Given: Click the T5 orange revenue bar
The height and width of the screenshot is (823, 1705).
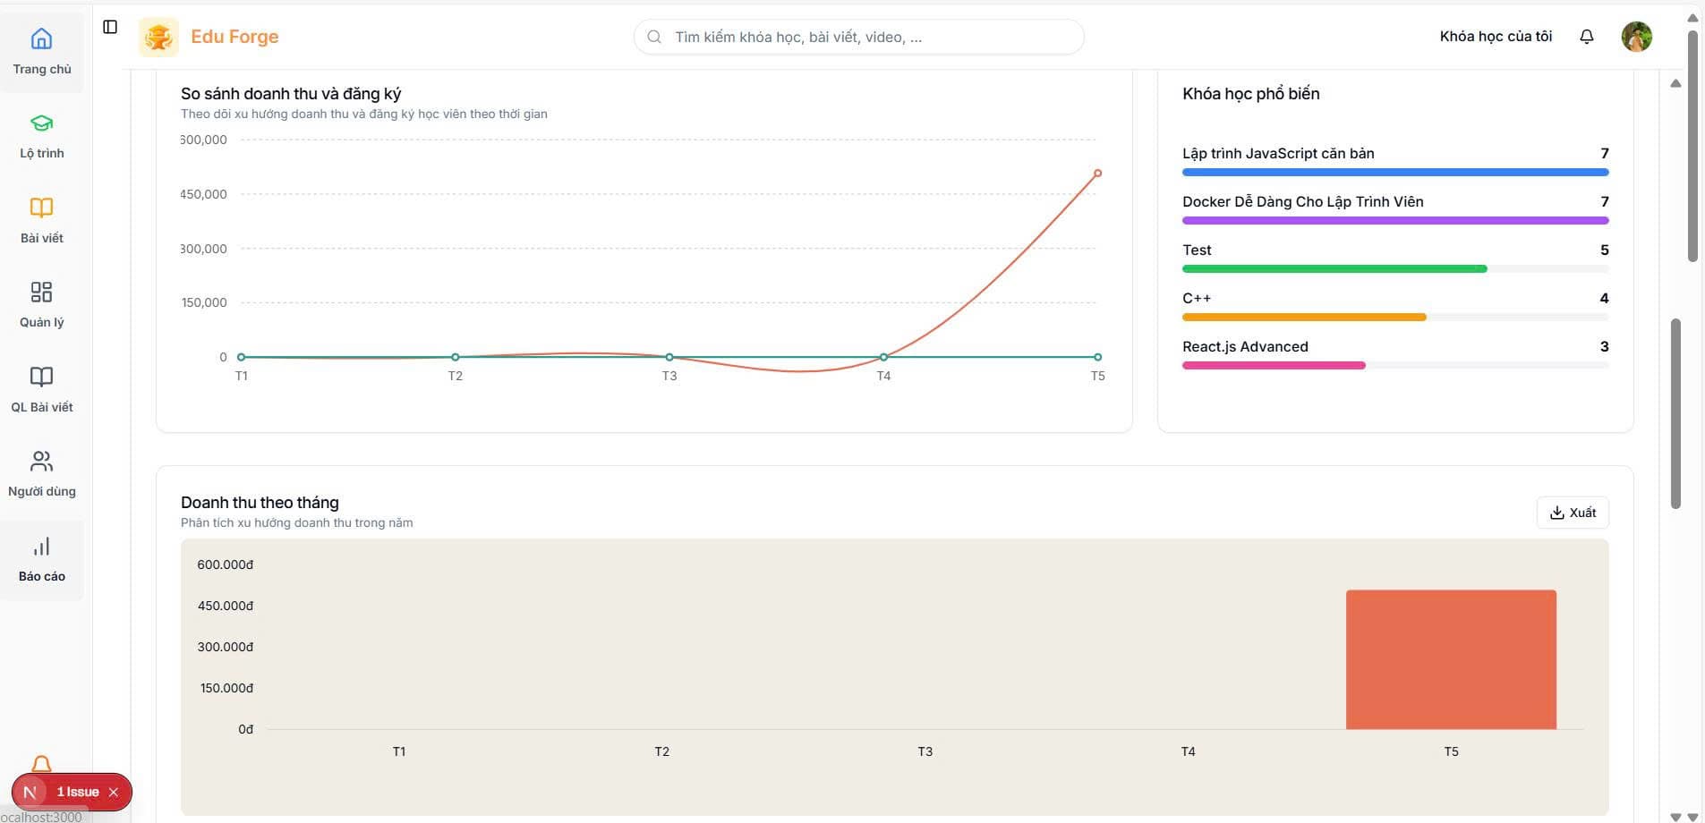Looking at the screenshot, I should click(1451, 659).
